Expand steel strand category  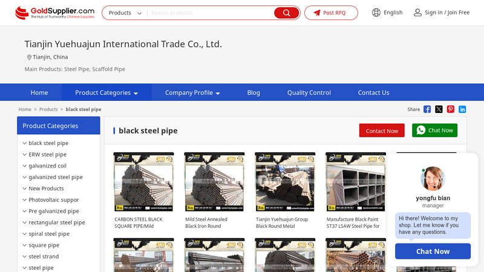click(x=24, y=256)
